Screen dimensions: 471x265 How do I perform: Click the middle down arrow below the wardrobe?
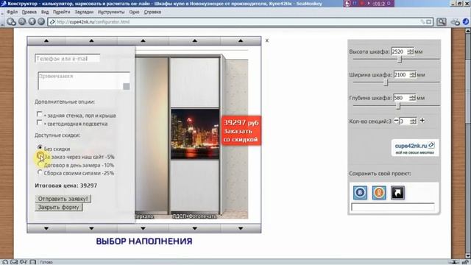coord(143,228)
